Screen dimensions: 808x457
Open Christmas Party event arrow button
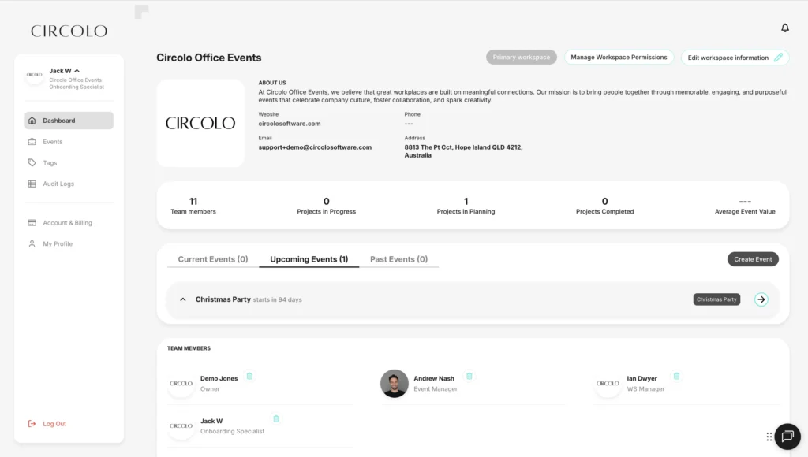[x=761, y=299]
